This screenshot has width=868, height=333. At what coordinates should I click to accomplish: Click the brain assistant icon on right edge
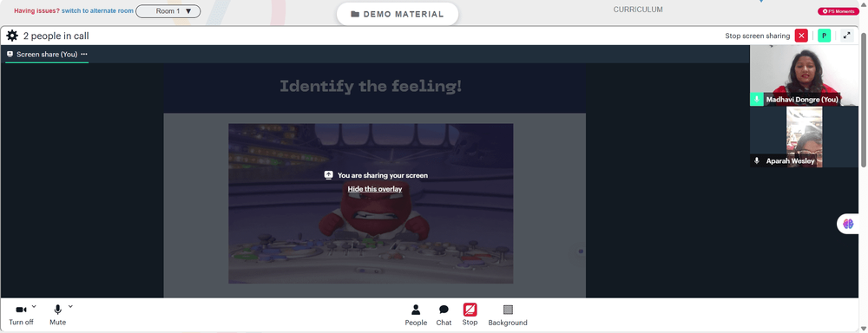pyautogui.click(x=848, y=224)
